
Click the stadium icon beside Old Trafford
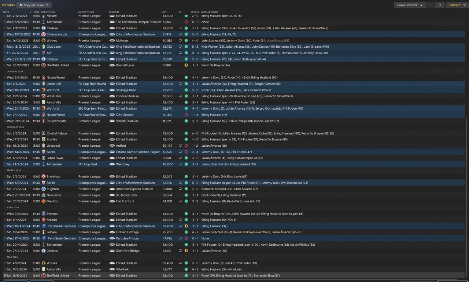pos(112,201)
